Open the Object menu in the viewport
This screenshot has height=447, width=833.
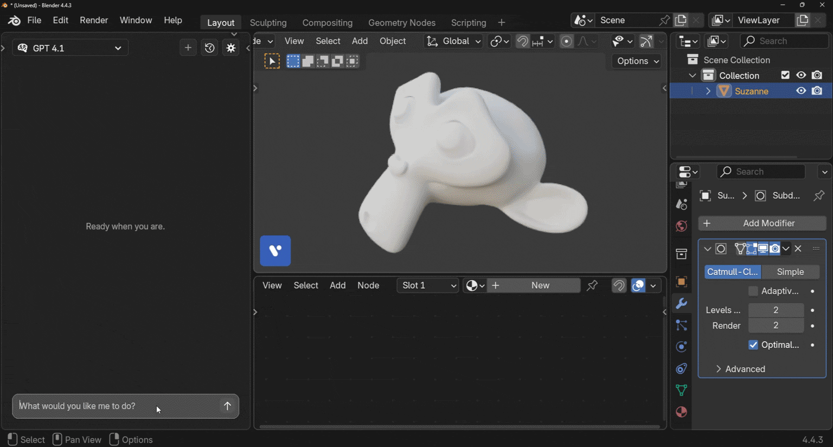(x=393, y=41)
